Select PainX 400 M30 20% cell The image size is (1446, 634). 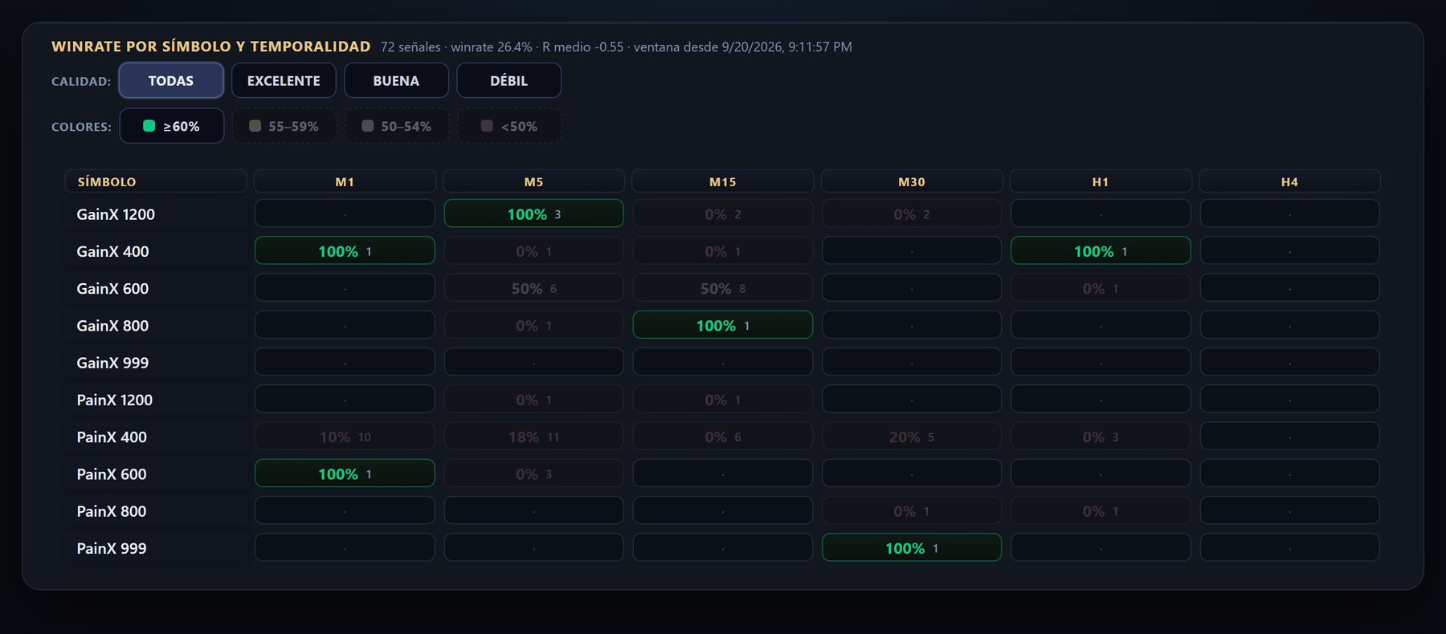(912, 436)
